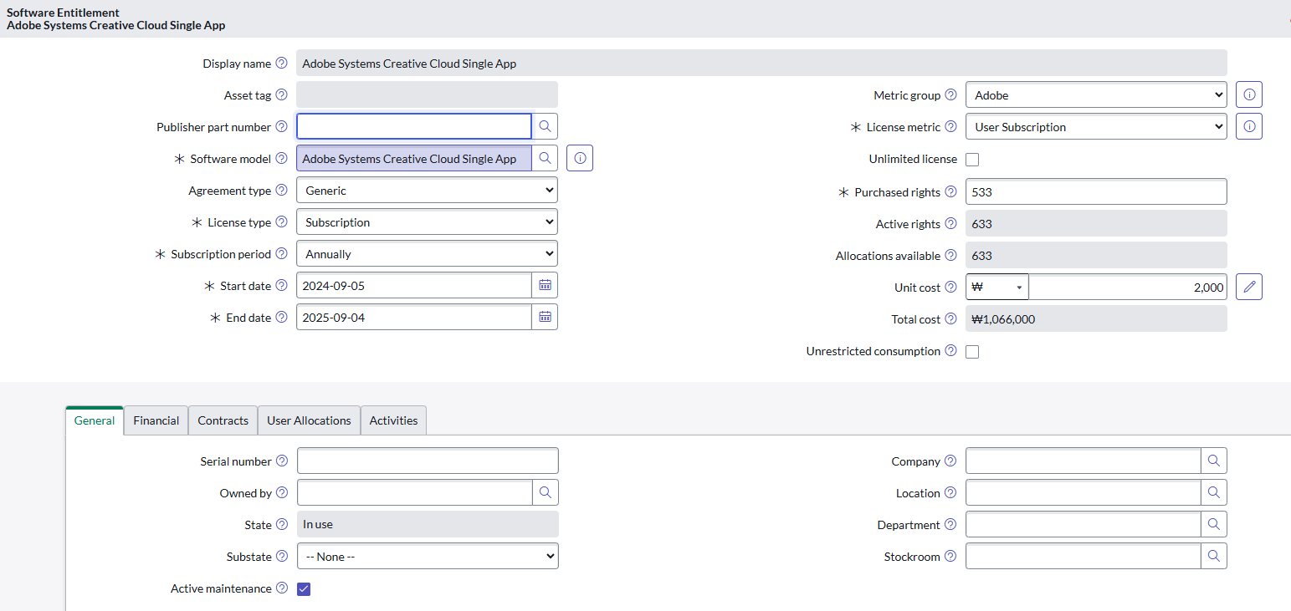Switch to the Contracts tab

pyautogui.click(x=223, y=420)
